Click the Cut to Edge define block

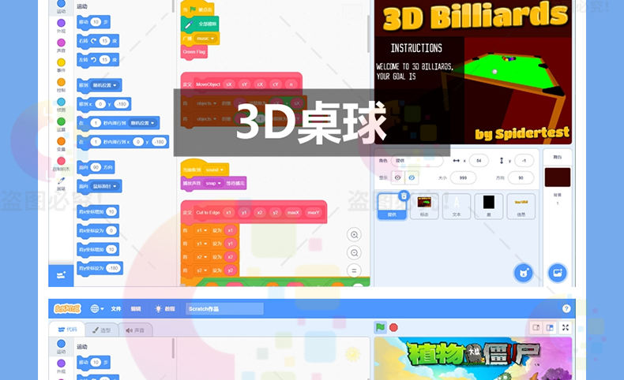point(254,211)
